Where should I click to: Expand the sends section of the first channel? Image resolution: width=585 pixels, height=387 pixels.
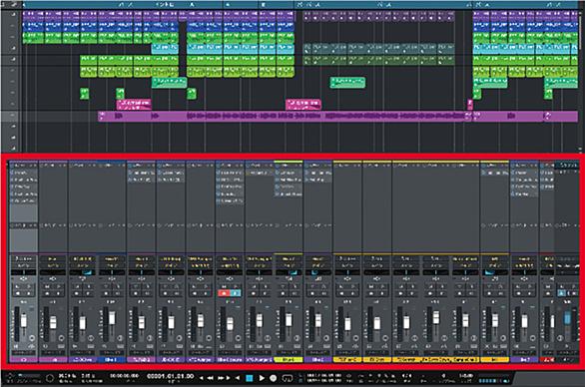coord(24,225)
